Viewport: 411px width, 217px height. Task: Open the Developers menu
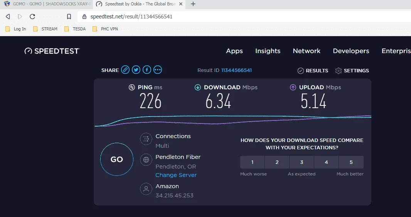(x=351, y=51)
